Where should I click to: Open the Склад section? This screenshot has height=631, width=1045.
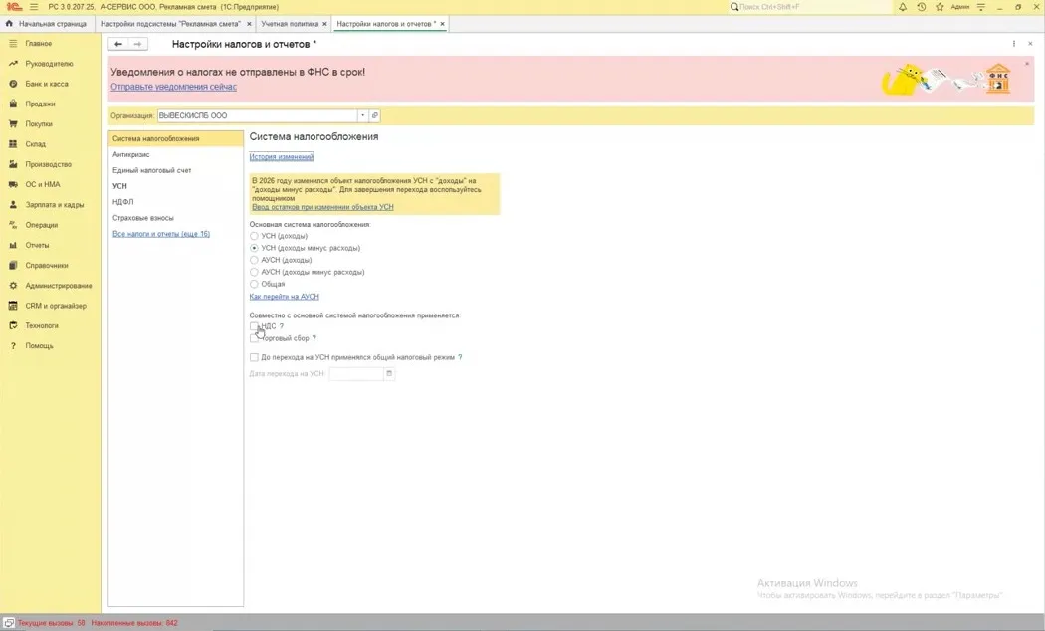35,144
